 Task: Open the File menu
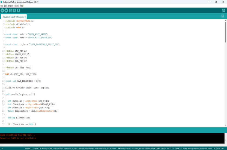pos(2,6)
